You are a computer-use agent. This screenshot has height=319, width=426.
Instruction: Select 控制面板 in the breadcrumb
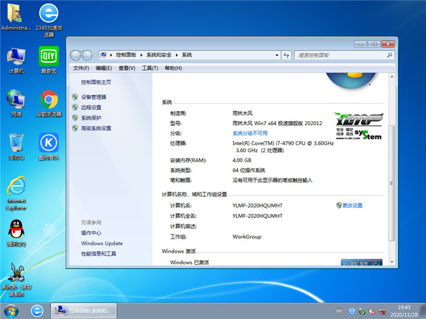coord(126,55)
